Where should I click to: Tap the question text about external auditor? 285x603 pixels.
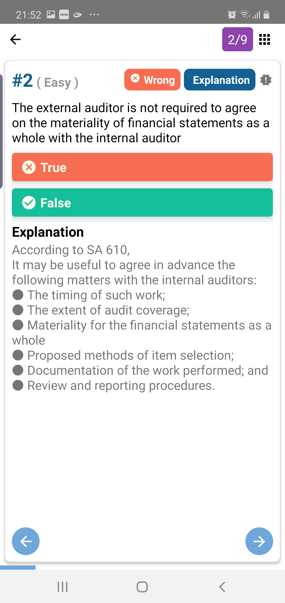[141, 123]
